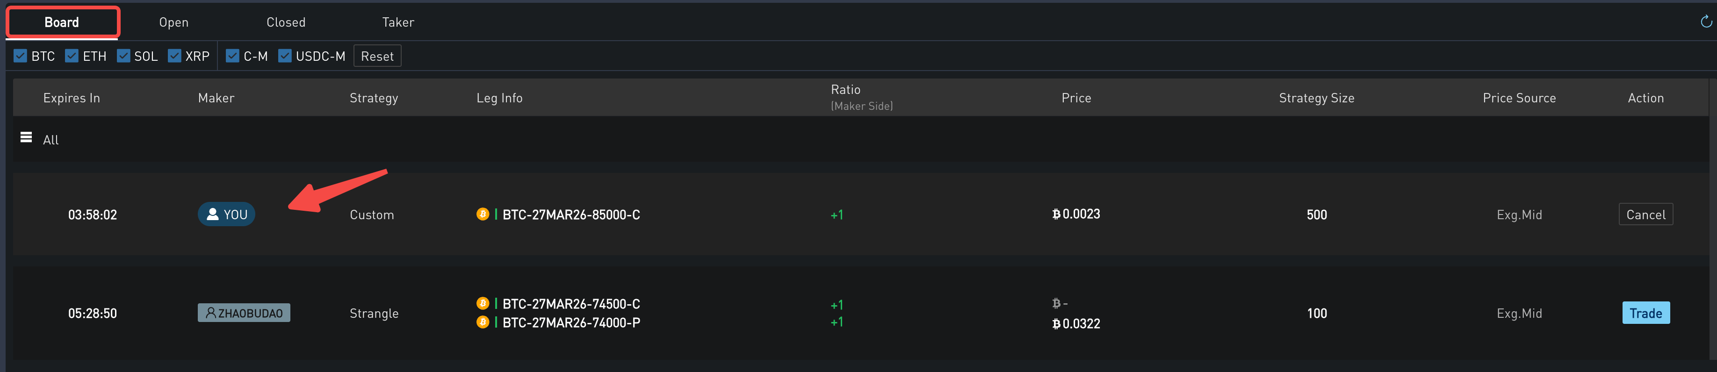Toggle the USDC-M margin checkbox
This screenshot has width=1717, height=372.
(x=285, y=56)
